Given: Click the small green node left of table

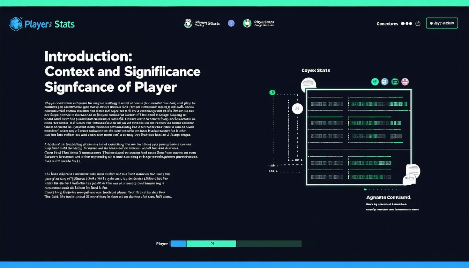Looking at the screenshot, I should 272,92.
